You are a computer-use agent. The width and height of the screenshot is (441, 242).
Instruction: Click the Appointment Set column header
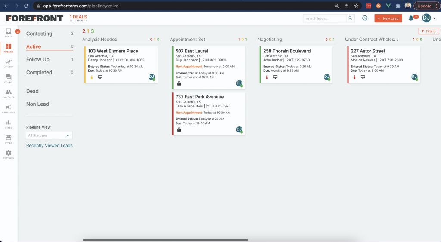[187, 39]
